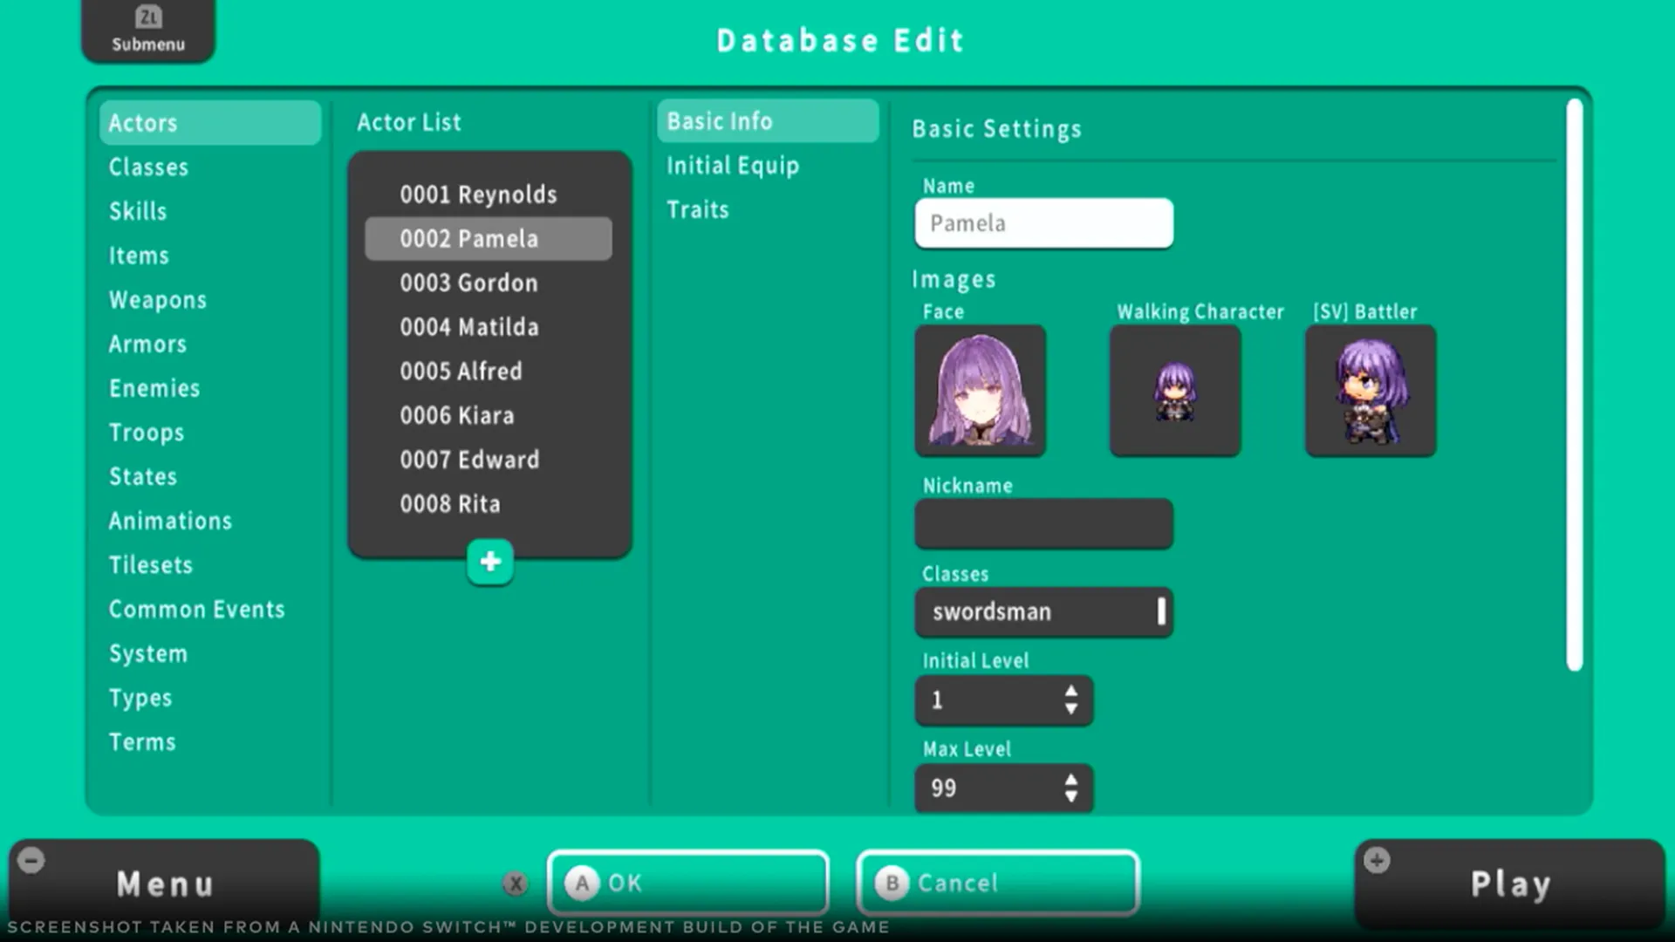Screen dimensions: 1675x942
Task: Open the Classes dropdown showing swordsman
Action: pyautogui.click(x=1044, y=612)
